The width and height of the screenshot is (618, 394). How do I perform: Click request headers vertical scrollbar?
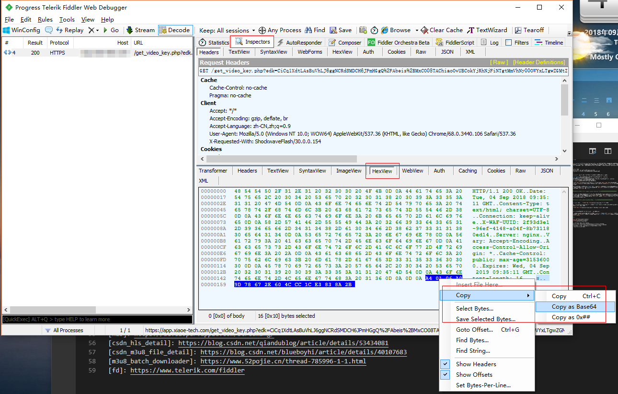564,99
